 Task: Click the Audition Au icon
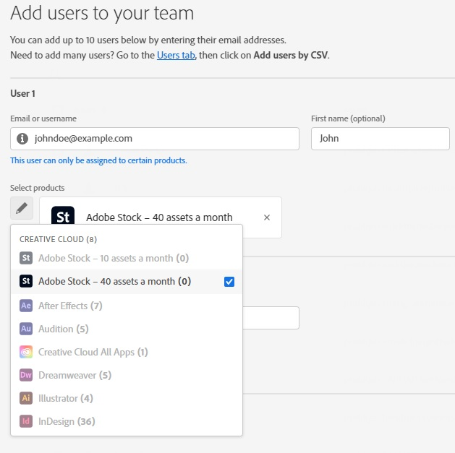26,329
